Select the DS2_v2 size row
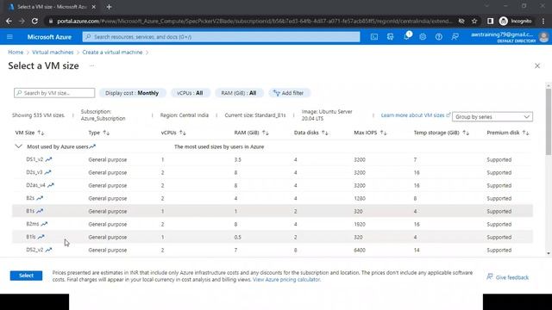Viewport: 552px width, 310px height. (x=273, y=250)
